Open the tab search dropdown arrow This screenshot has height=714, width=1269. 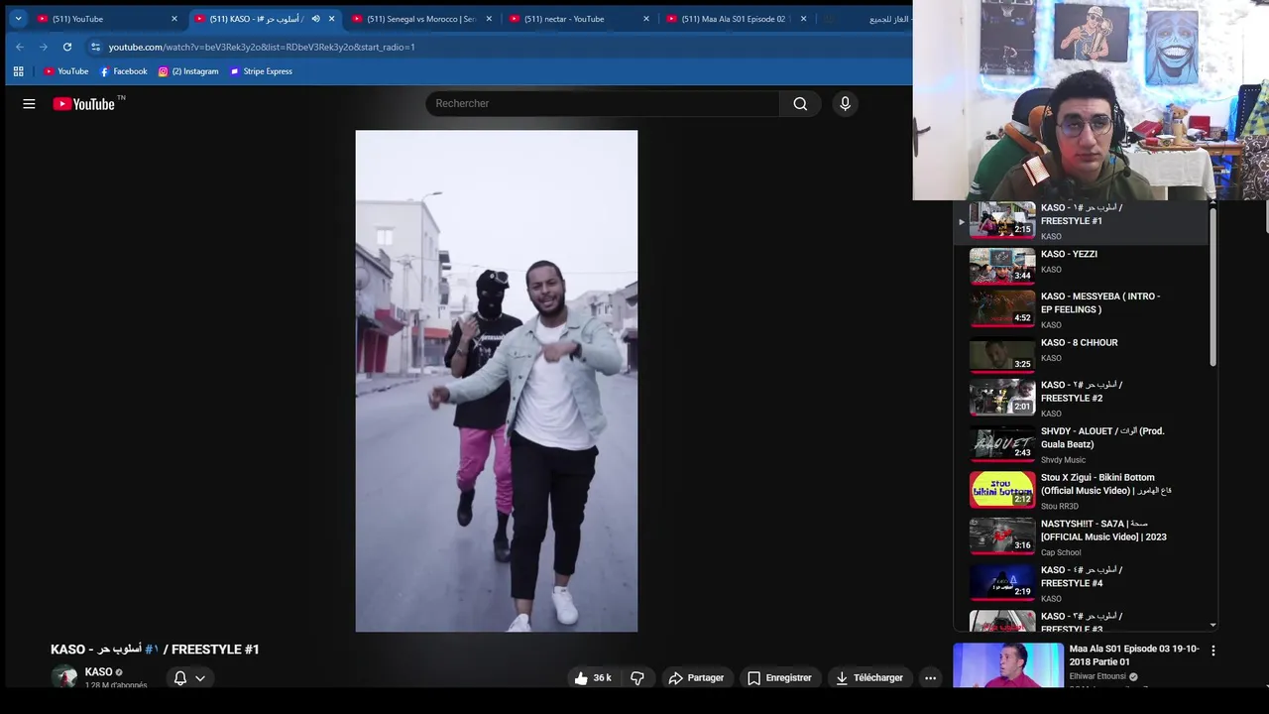click(18, 19)
